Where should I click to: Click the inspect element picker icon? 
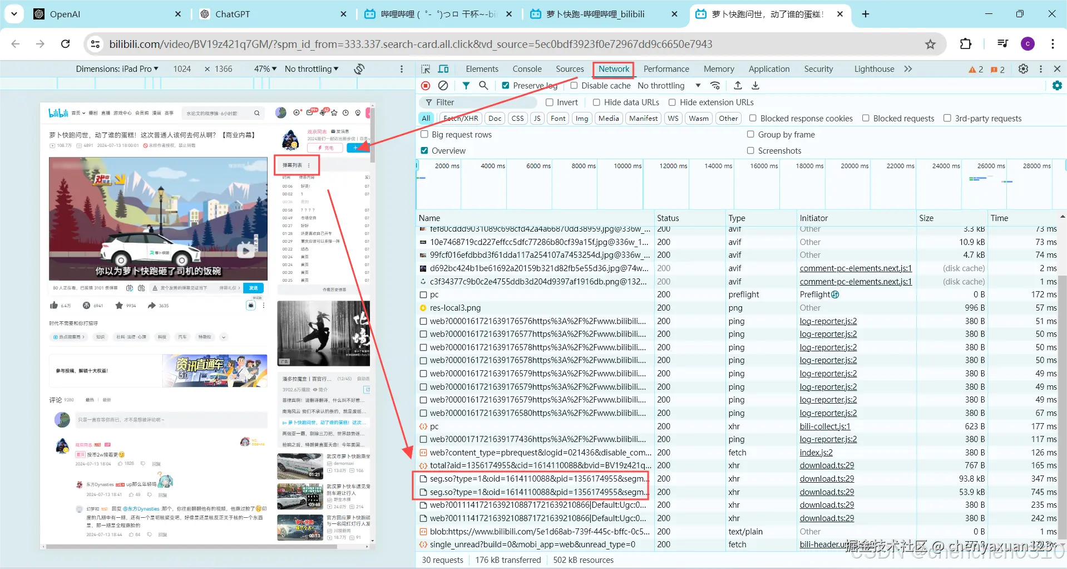click(x=426, y=69)
